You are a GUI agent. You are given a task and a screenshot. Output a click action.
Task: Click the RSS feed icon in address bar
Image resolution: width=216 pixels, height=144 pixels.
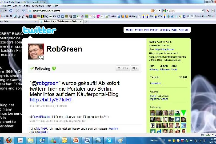[x=152, y=11]
